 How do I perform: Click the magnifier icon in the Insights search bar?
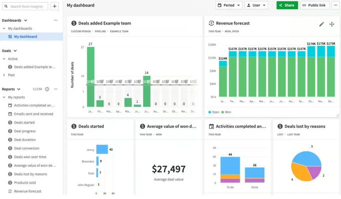click(6, 6)
